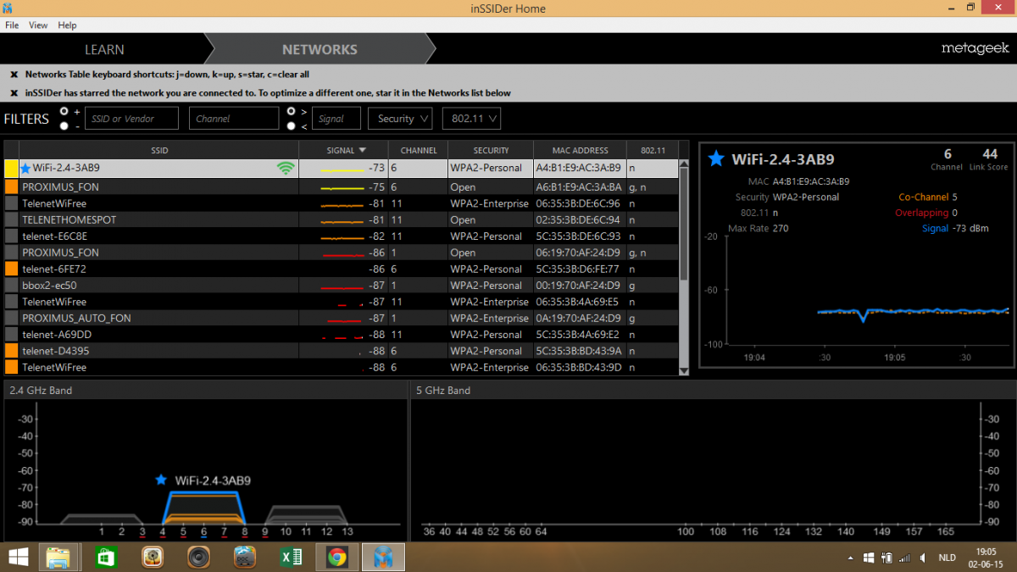Click the green Wi-Fi connected icon in first row
The image size is (1017, 572).
286,169
